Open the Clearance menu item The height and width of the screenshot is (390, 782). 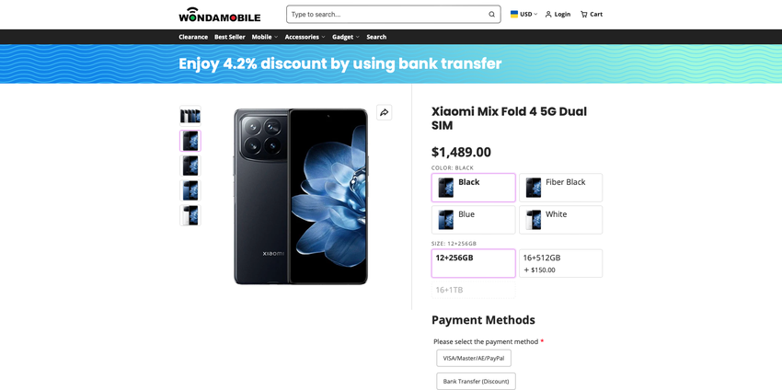pos(193,37)
